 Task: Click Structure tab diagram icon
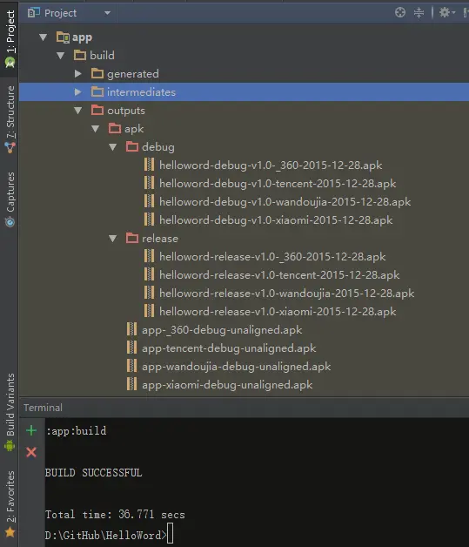10,147
